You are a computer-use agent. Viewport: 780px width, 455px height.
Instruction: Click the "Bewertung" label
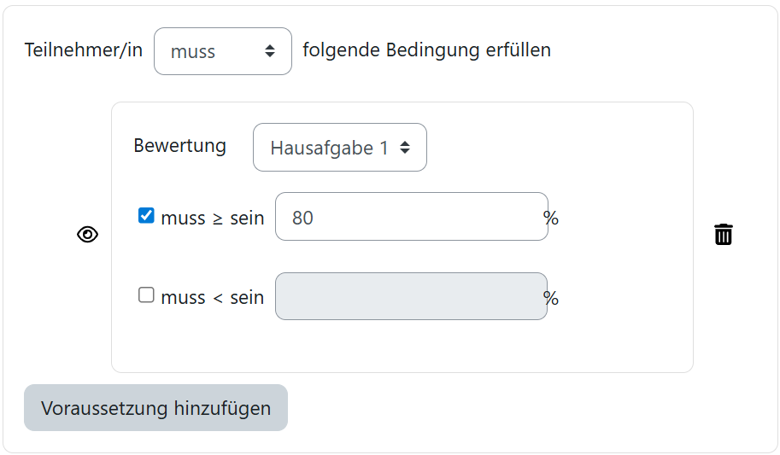tap(179, 146)
